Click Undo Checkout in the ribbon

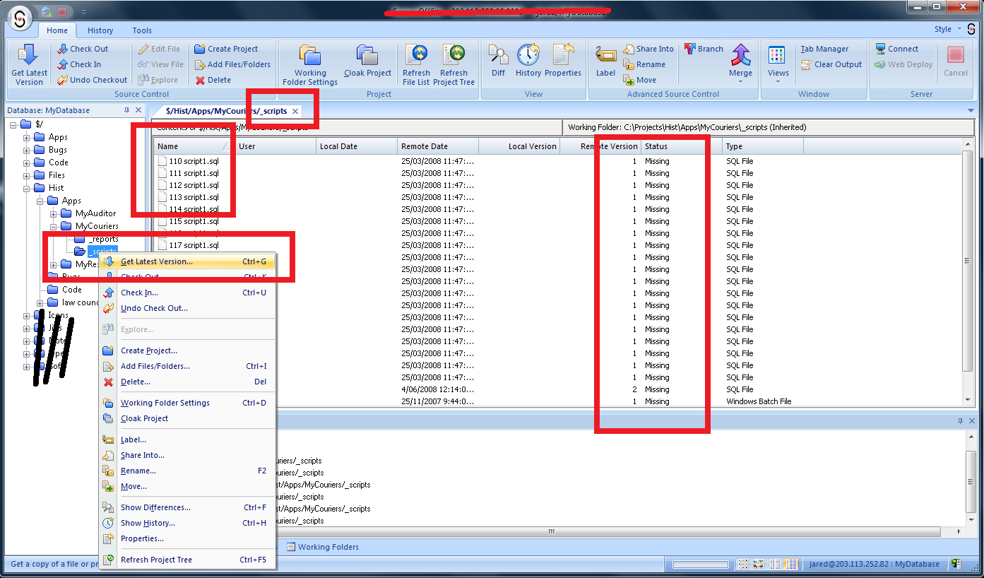[92, 80]
